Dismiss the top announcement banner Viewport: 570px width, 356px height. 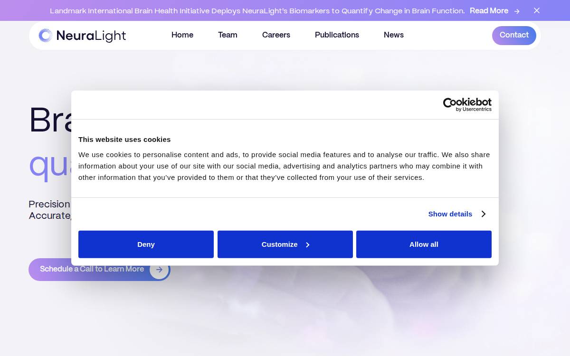tap(537, 10)
